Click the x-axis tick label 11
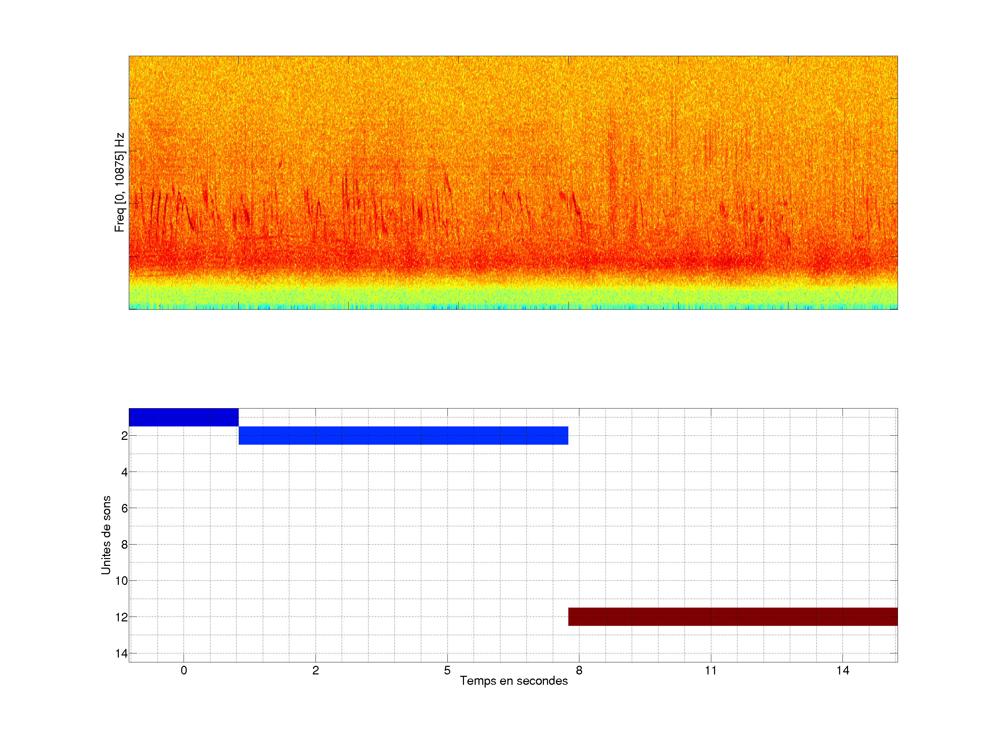 [711, 670]
